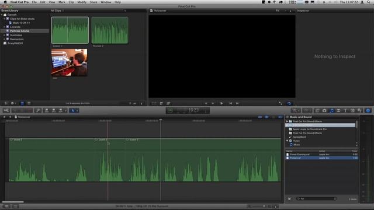This screenshot has height=210, width=374.
Task: Click the Music browser search field
Action: click(x=316, y=199)
